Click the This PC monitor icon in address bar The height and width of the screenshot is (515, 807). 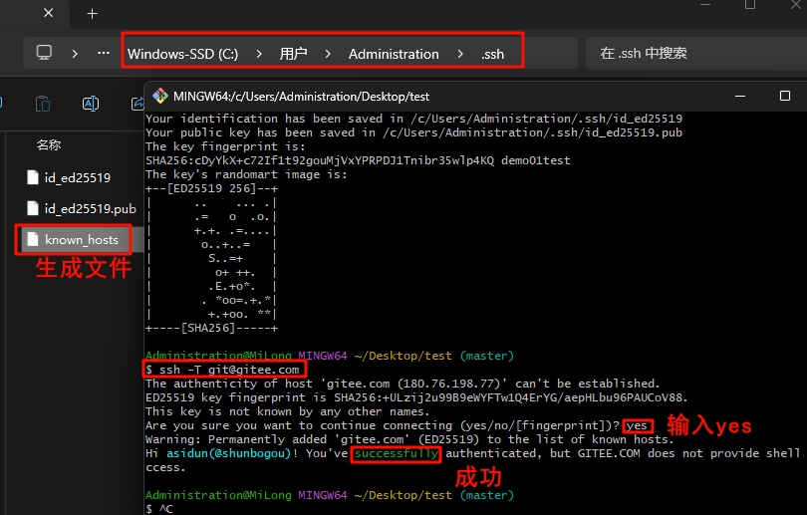point(44,53)
